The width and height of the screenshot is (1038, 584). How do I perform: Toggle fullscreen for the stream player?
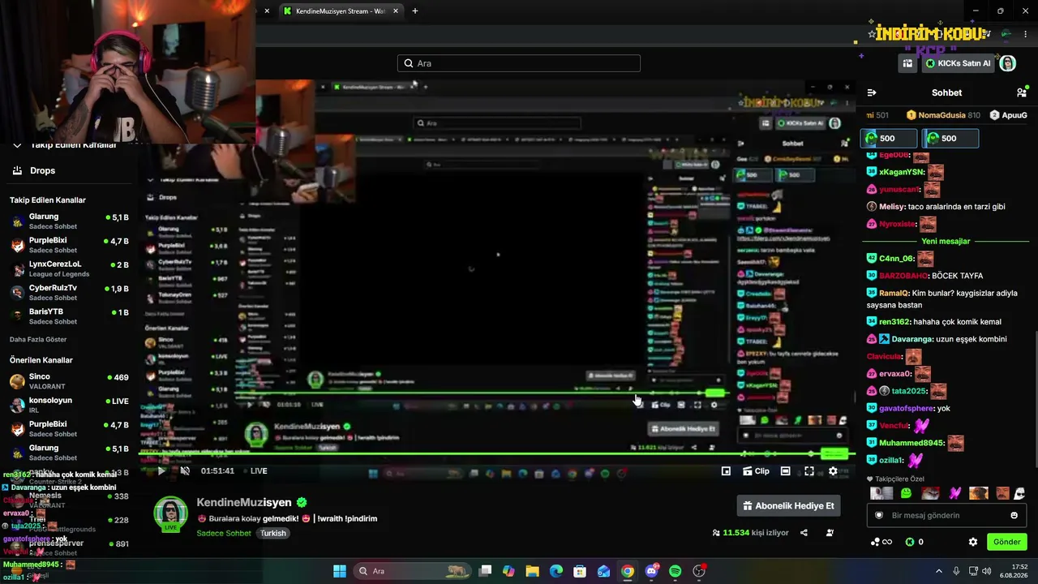coord(809,470)
